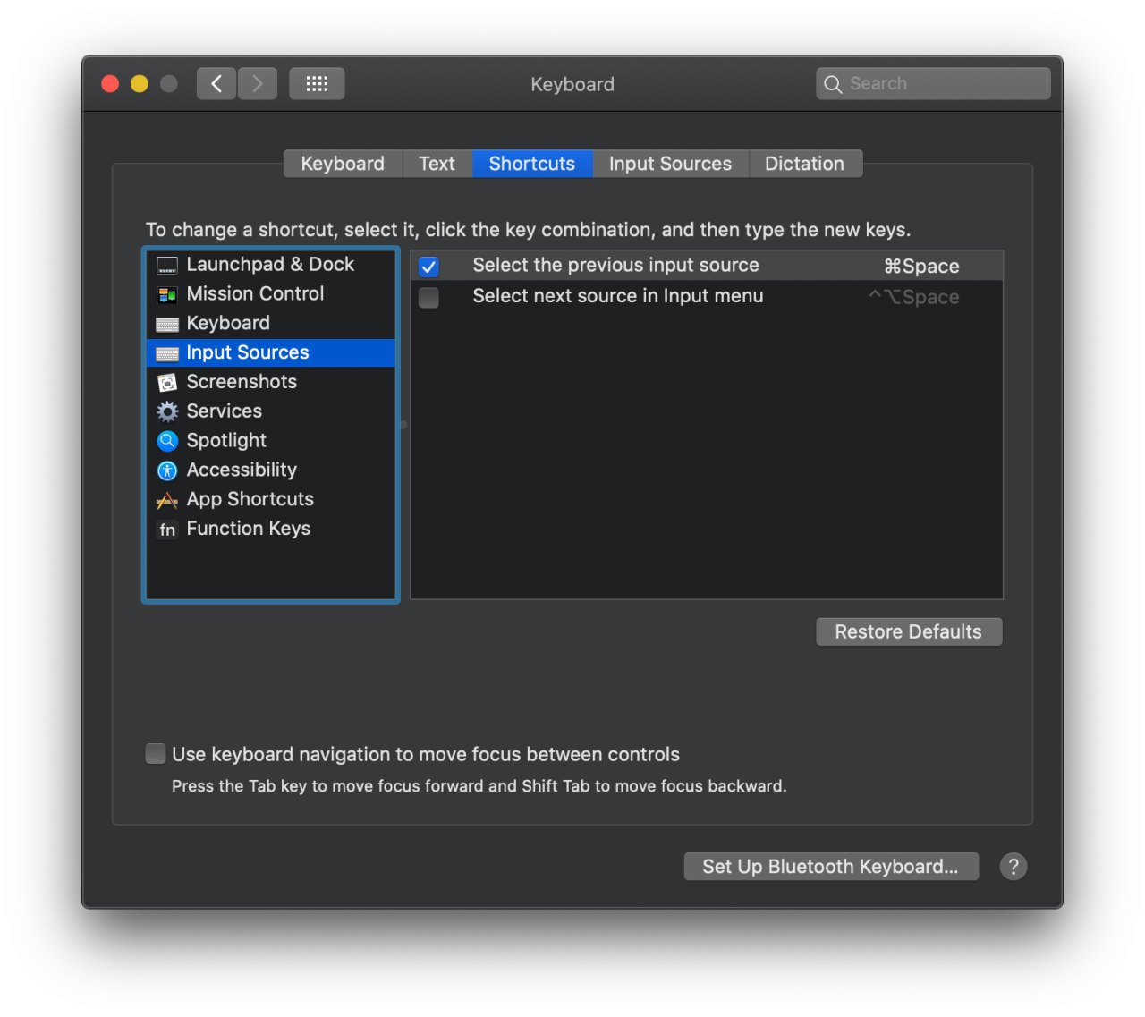The image size is (1145, 1017).
Task: Select Function Keys category
Action: (x=270, y=530)
